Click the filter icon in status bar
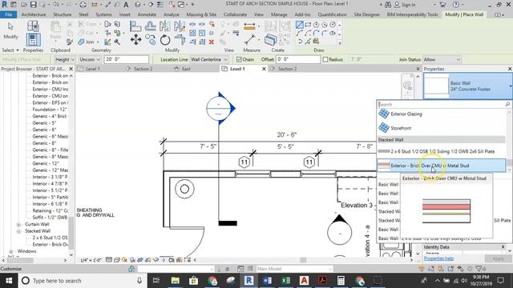 [x=479, y=269]
